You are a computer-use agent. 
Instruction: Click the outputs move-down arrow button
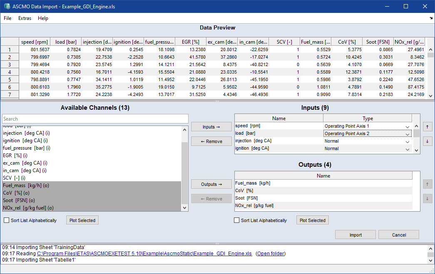coord(427,199)
